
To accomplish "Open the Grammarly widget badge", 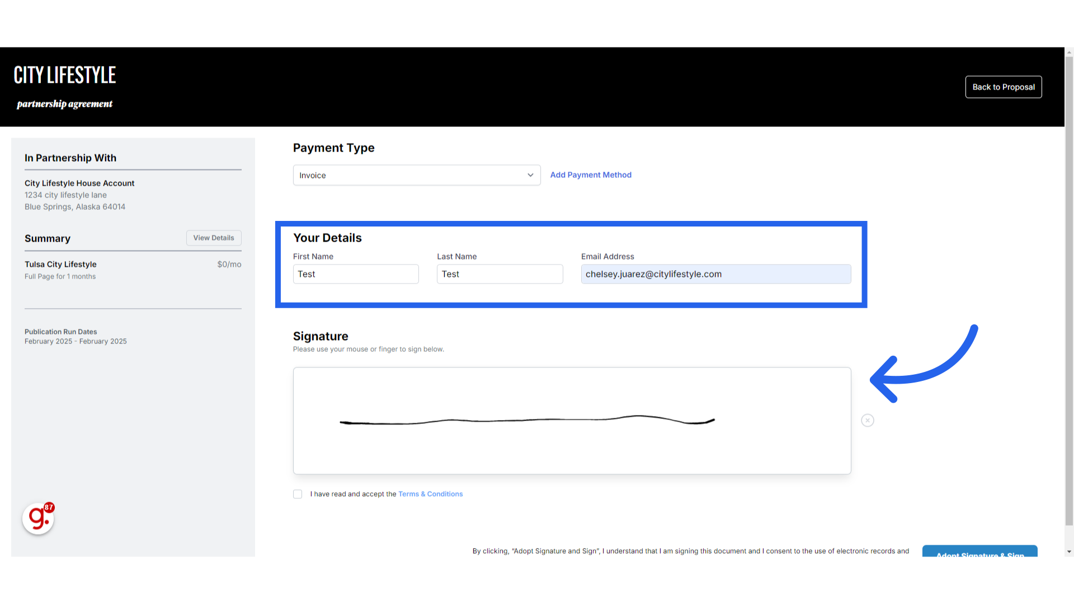I will 38,518.
